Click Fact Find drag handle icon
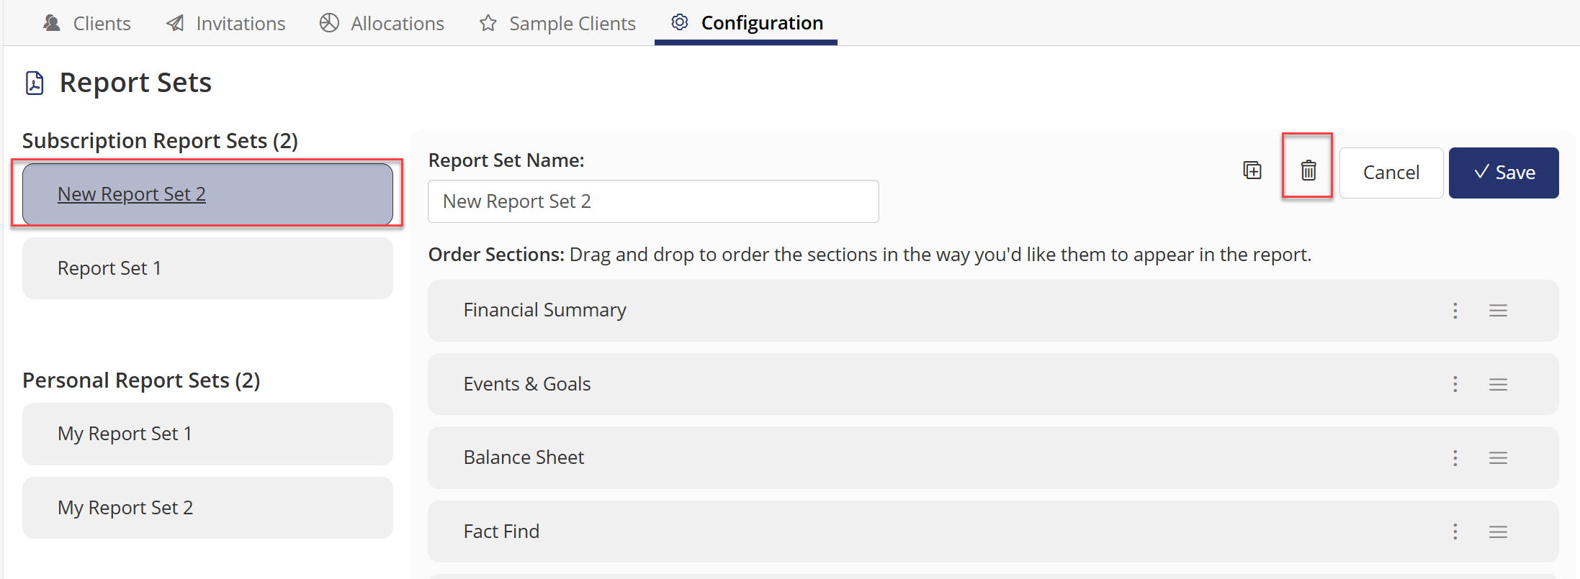 [x=1499, y=532]
